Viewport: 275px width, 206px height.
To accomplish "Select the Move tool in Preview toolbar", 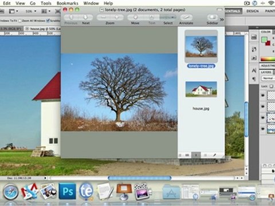I will click(135, 17).
